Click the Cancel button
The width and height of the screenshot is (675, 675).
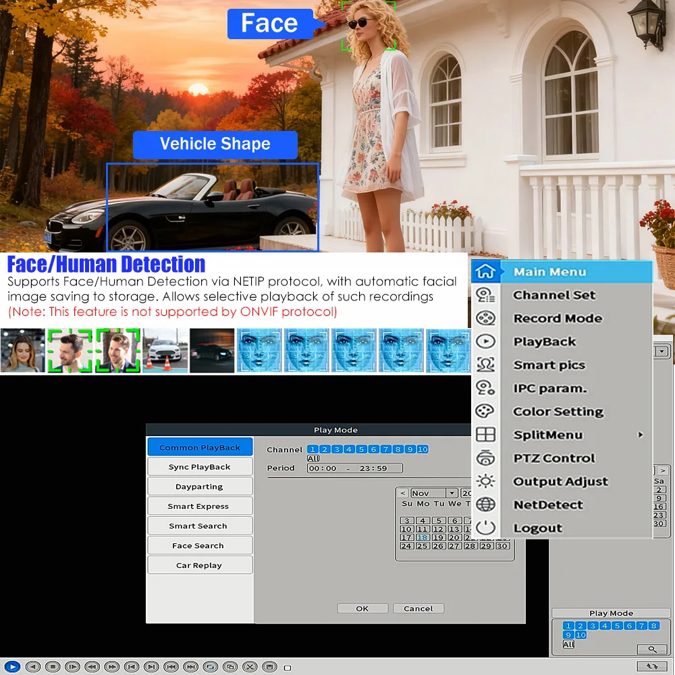point(418,608)
